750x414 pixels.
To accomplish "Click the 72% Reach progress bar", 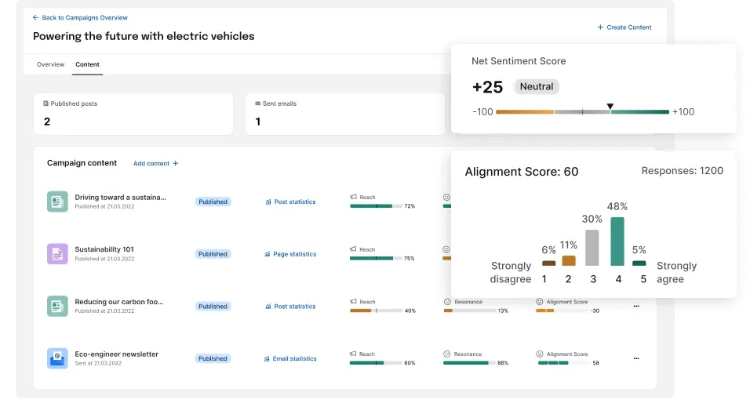I will pos(376,206).
